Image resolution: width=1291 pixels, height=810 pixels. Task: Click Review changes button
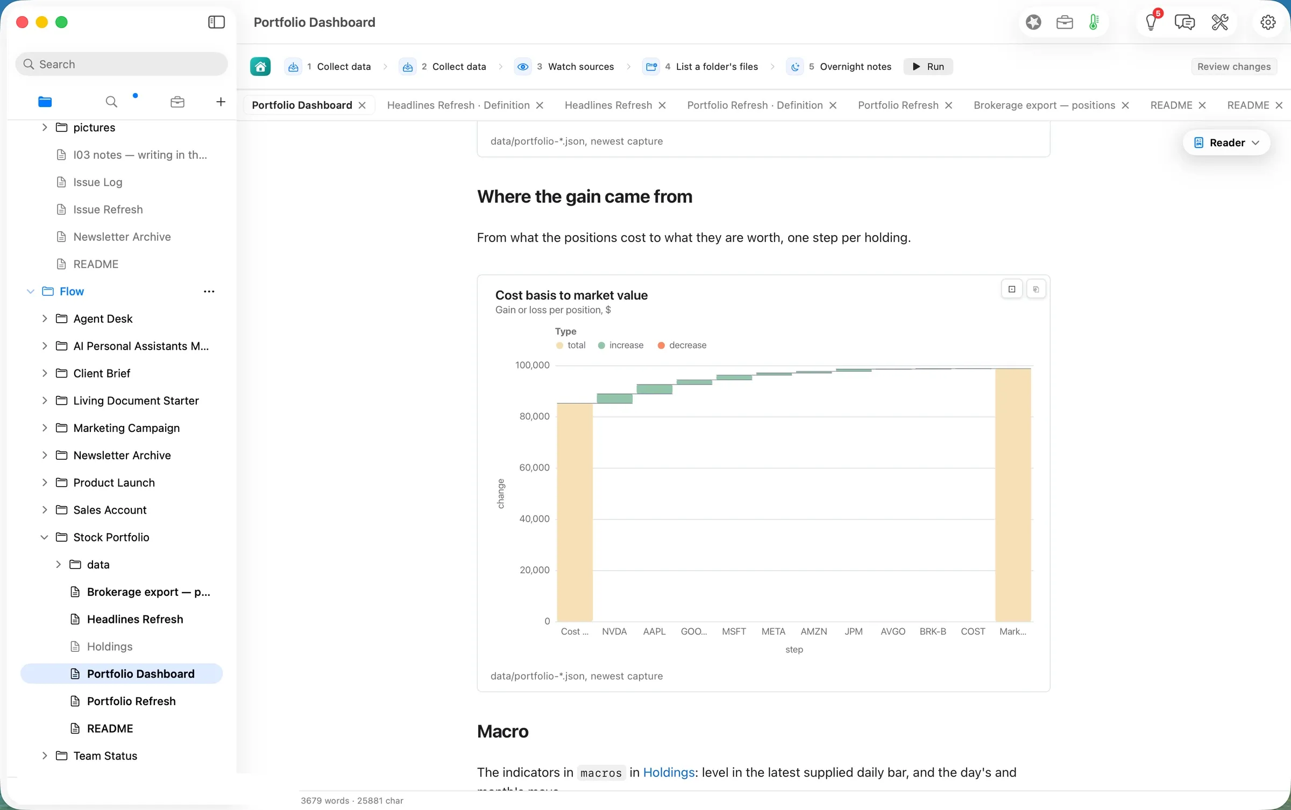click(1234, 67)
